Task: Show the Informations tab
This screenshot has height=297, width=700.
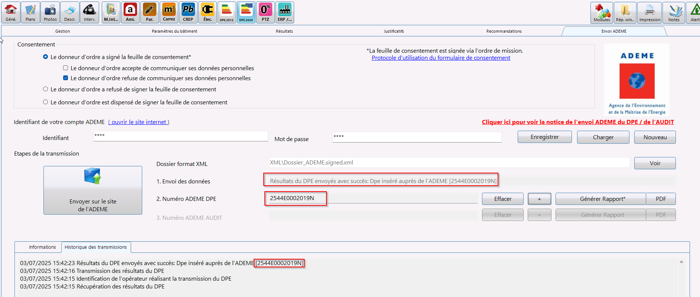Action: tap(42, 247)
